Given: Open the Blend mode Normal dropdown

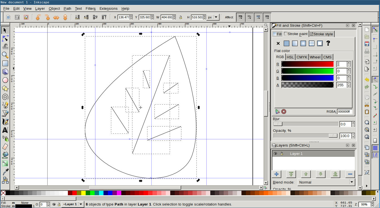Looking at the screenshot, I should [x=326, y=182].
